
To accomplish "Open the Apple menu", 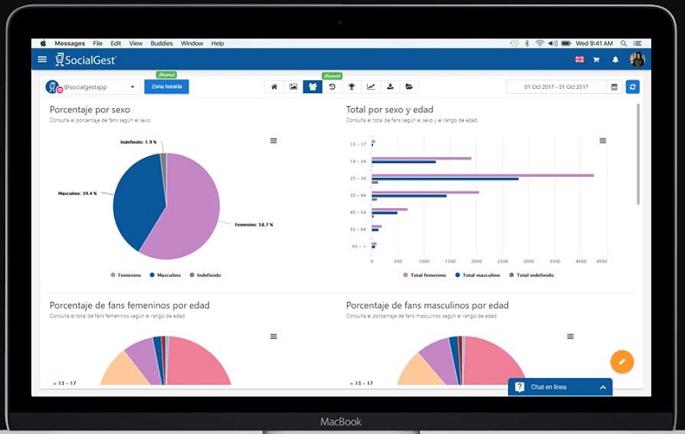I will tap(43, 44).
